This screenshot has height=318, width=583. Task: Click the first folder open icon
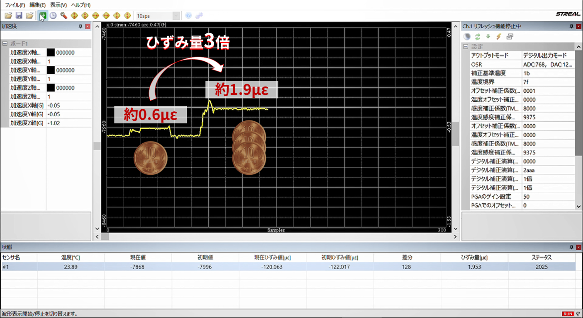8,16
